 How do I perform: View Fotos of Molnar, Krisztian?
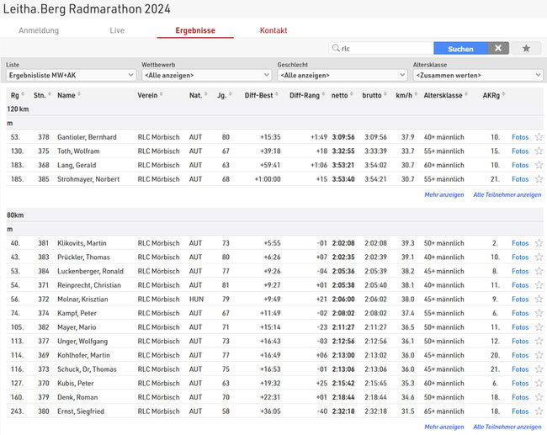(x=520, y=299)
